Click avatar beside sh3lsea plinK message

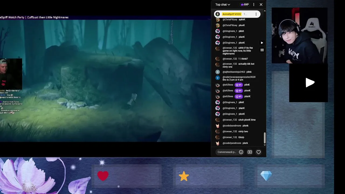click(x=218, y=85)
